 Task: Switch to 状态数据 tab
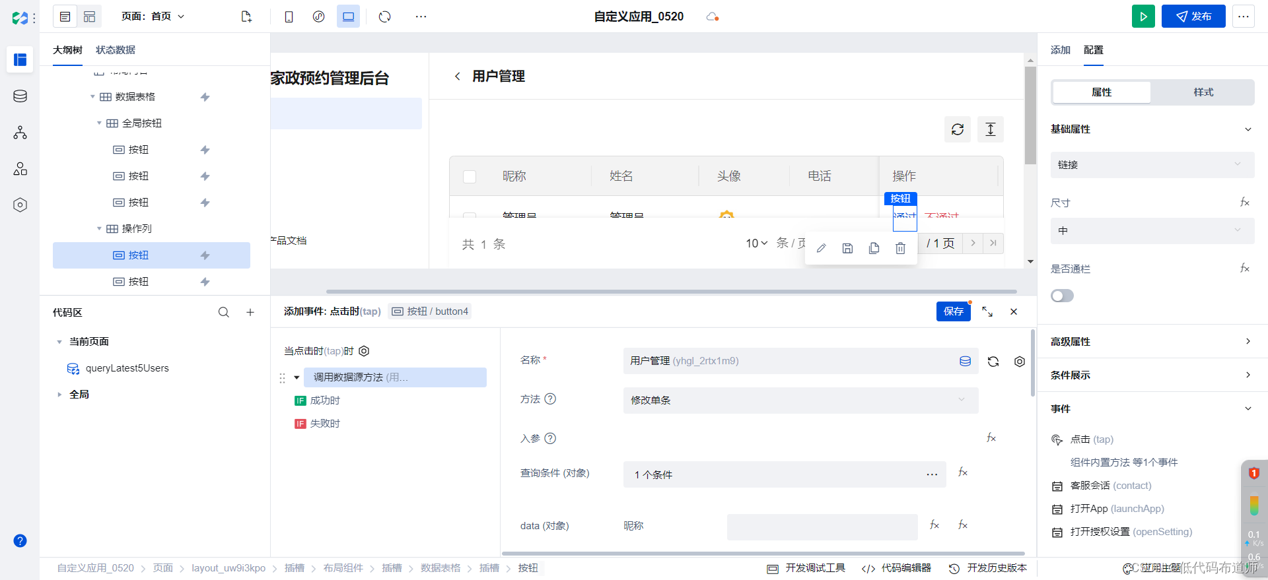[x=116, y=50]
